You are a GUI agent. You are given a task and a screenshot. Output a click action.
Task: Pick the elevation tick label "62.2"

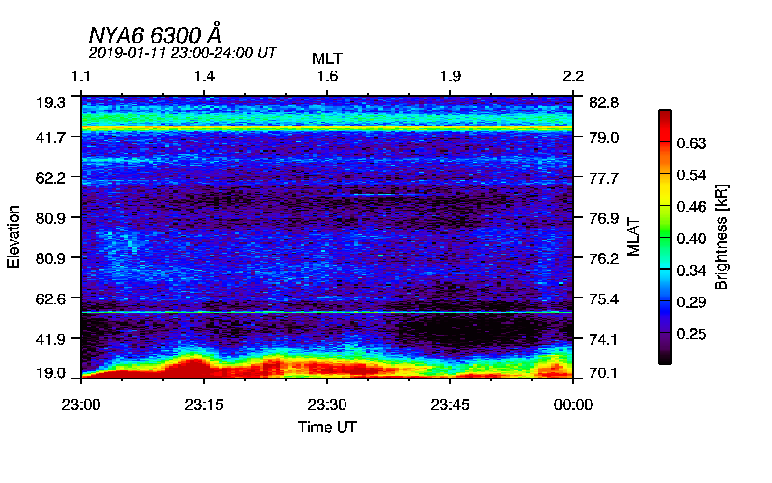[x=51, y=178]
